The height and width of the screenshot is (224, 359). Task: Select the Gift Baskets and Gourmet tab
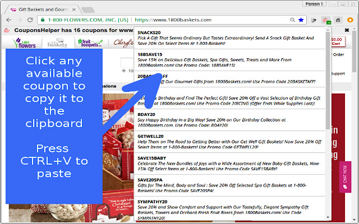pos(43,10)
